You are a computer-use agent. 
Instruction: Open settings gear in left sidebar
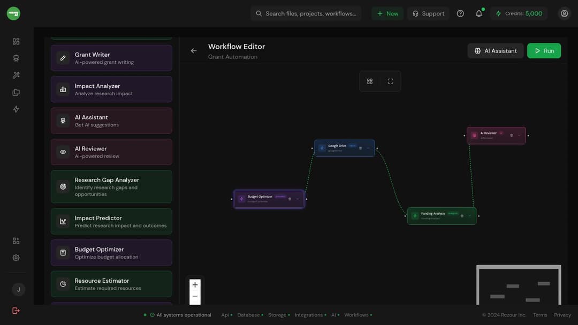coord(16,258)
